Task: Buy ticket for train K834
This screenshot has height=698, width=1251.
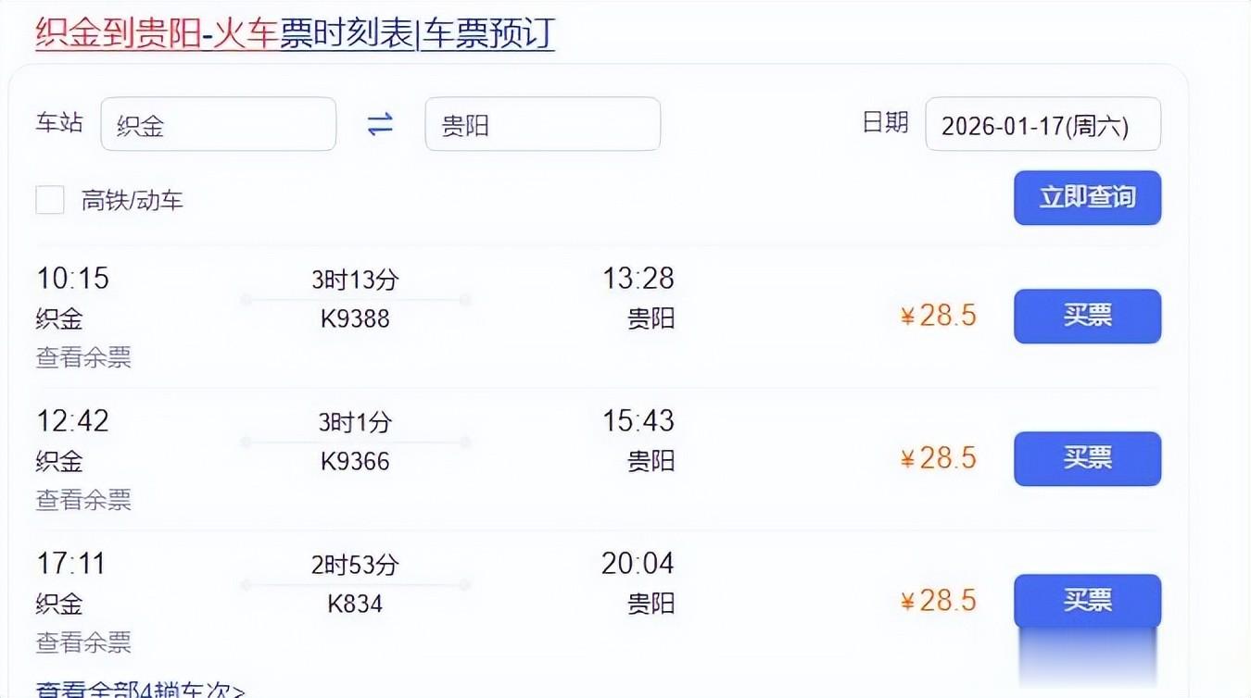Action: (1087, 601)
